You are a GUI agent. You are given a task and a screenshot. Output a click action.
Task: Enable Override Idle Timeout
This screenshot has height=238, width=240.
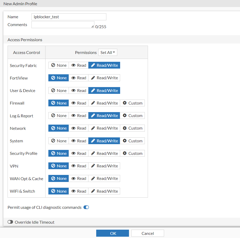tap(10, 222)
